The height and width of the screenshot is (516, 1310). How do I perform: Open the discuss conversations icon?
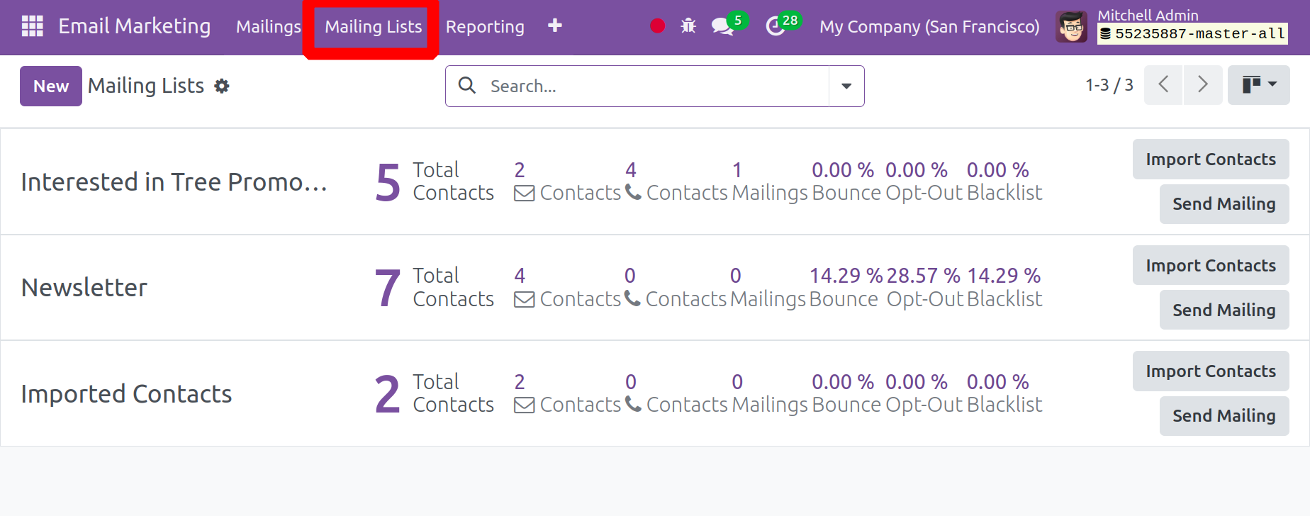click(722, 26)
